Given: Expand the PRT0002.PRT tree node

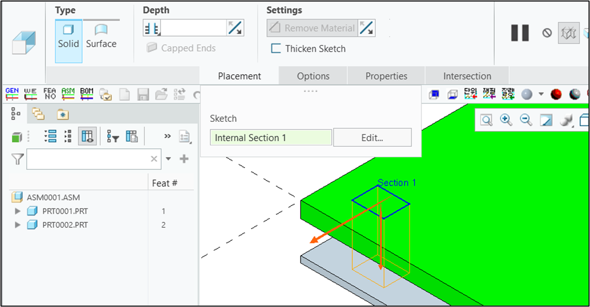Looking at the screenshot, I should coord(17,225).
